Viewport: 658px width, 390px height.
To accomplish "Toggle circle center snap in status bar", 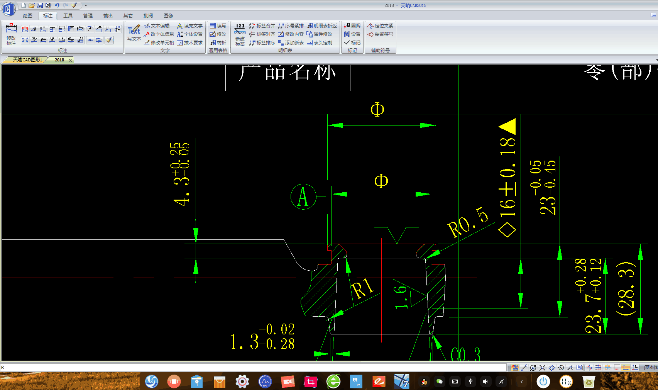I will click(x=533, y=368).
